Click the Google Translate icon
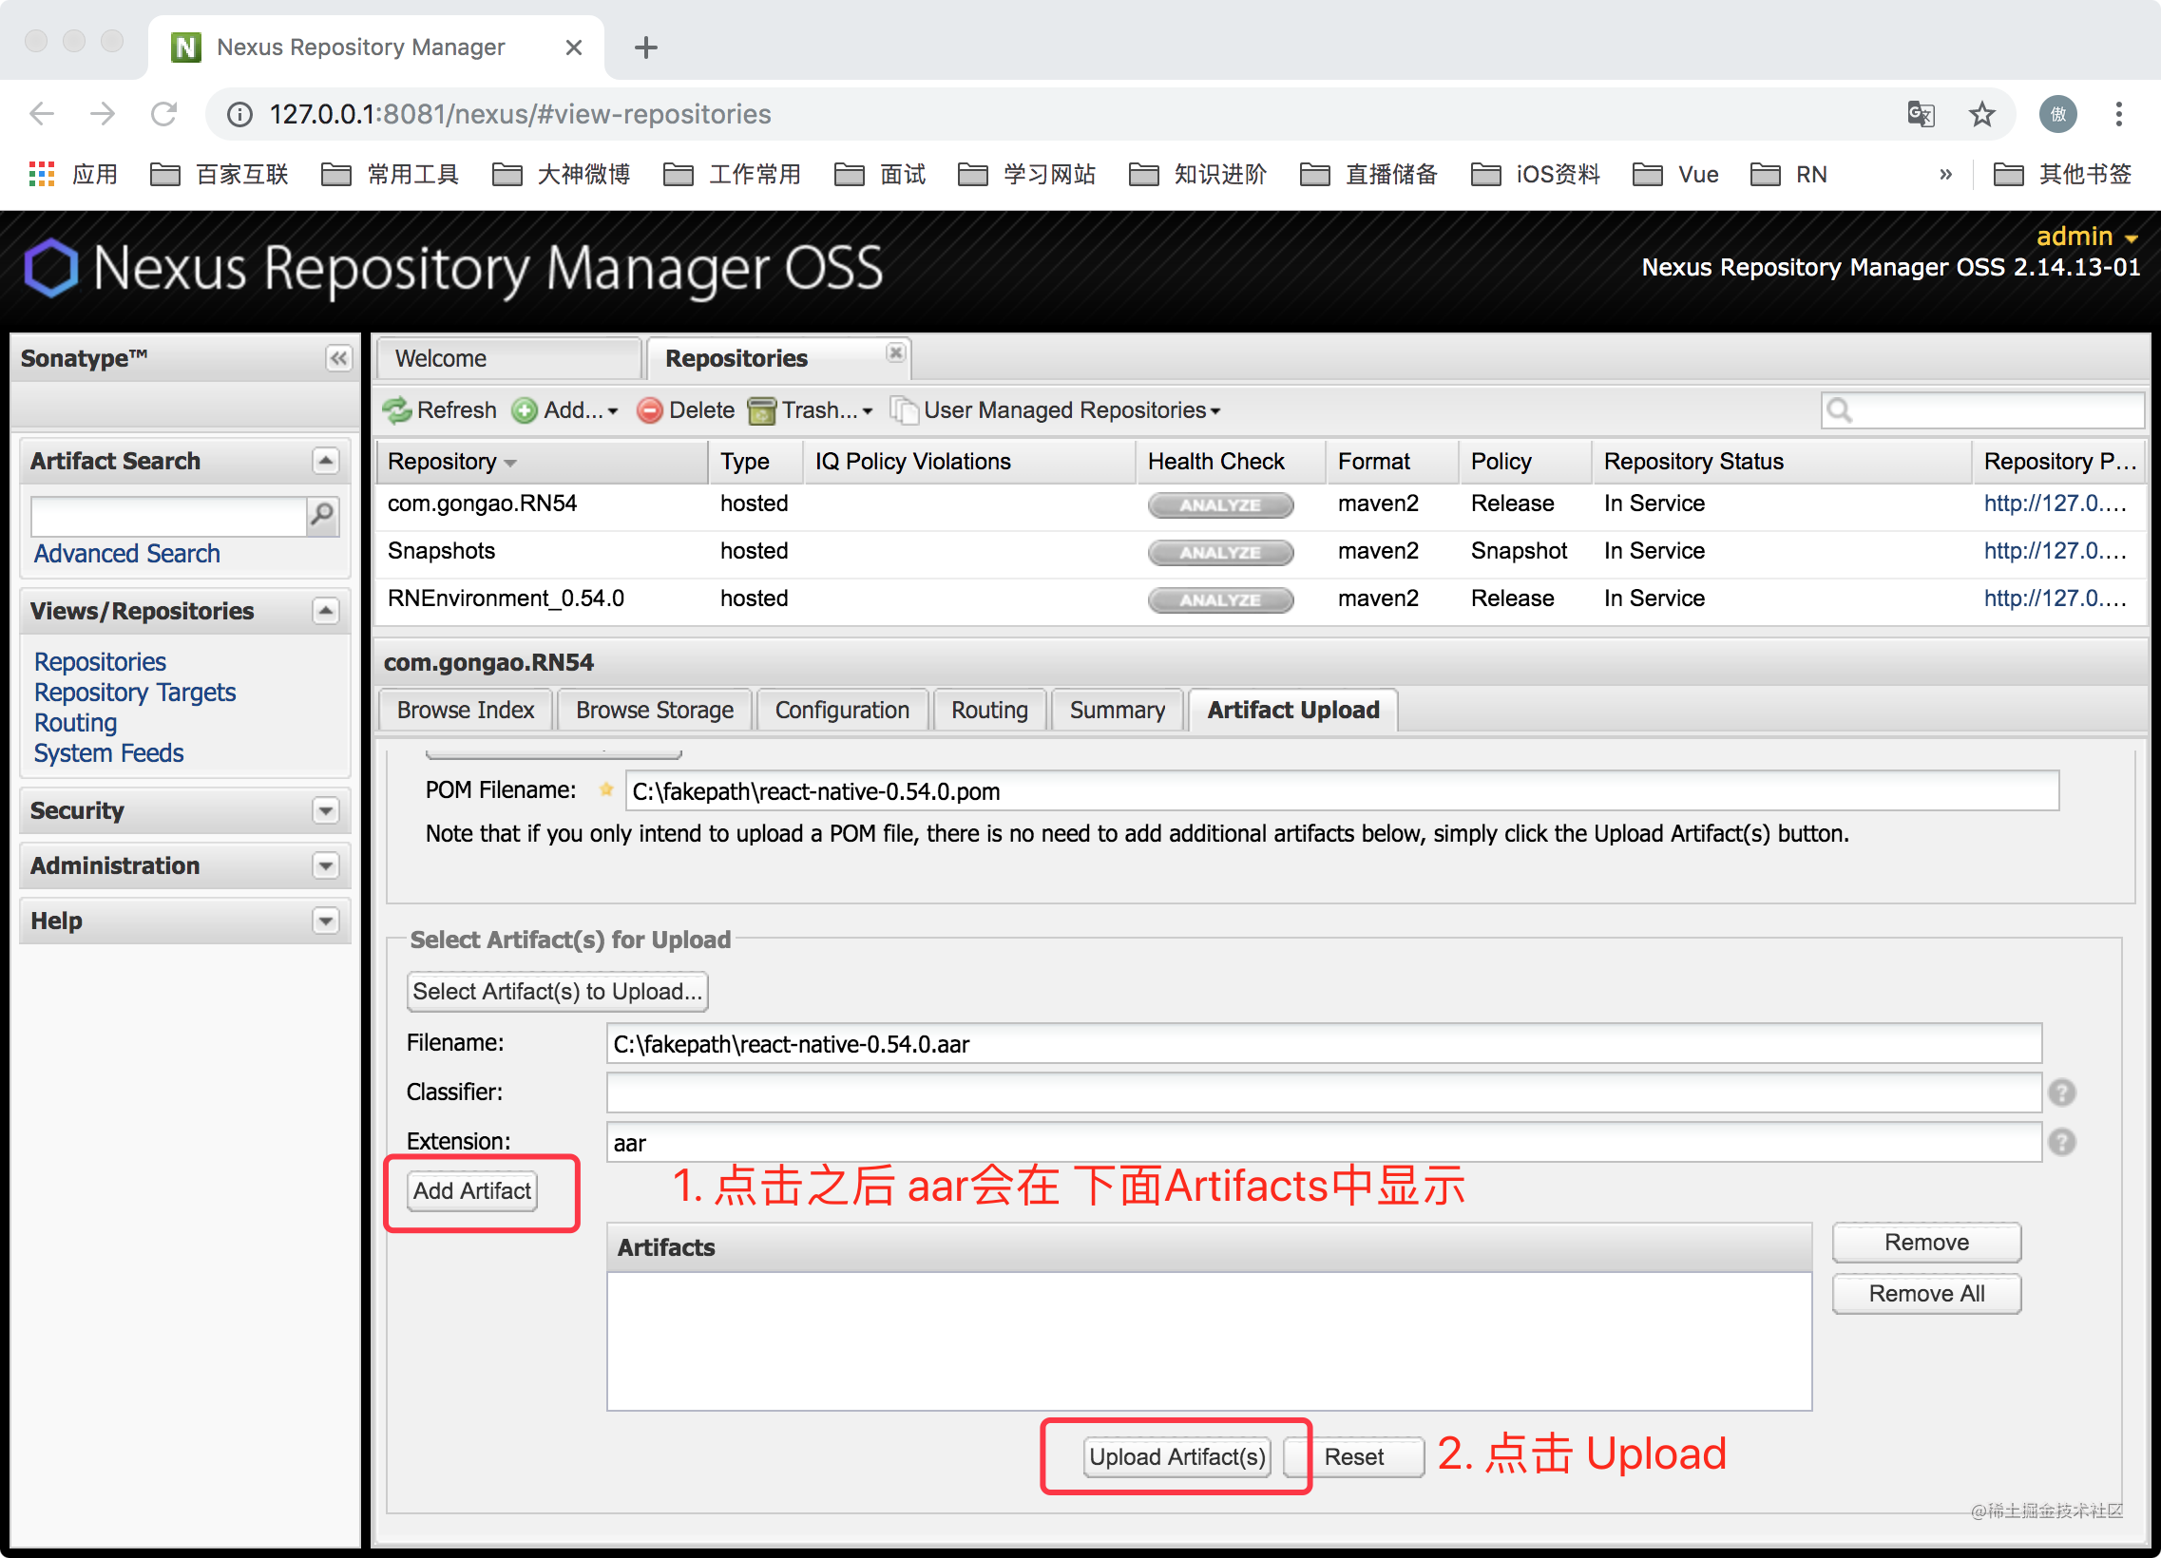This screenshot has height=1558, width=2161. (x=1921, y=114)
